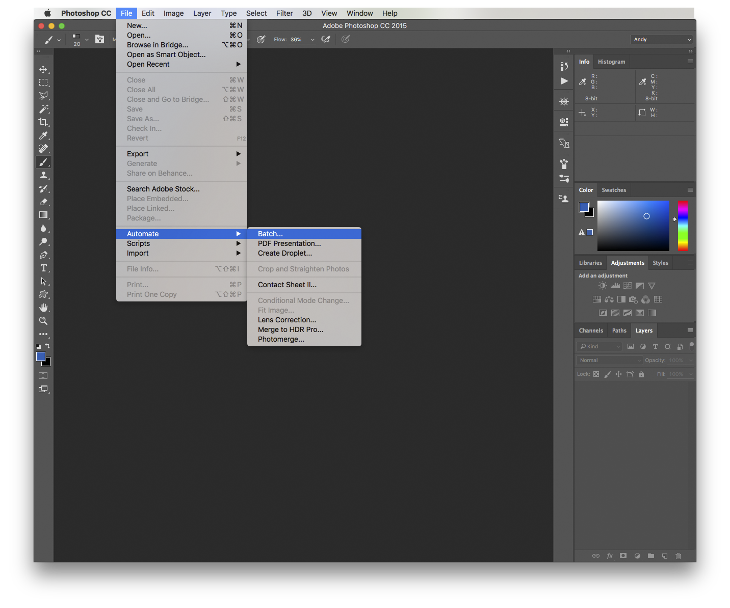Viewport: 730px width, 608px height.
Task: Open the Scripts submenu
Action: point(182,243)
